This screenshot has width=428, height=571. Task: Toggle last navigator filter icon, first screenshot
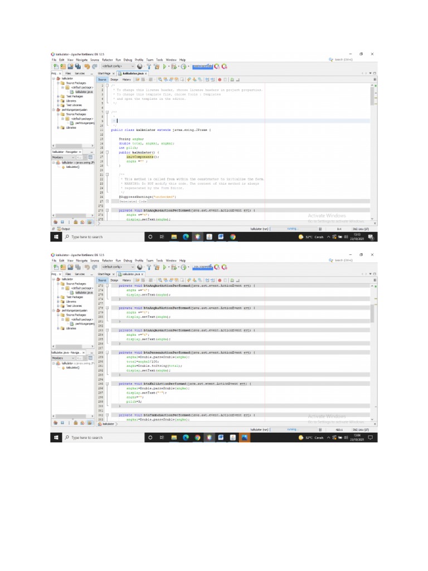[90, 222]
